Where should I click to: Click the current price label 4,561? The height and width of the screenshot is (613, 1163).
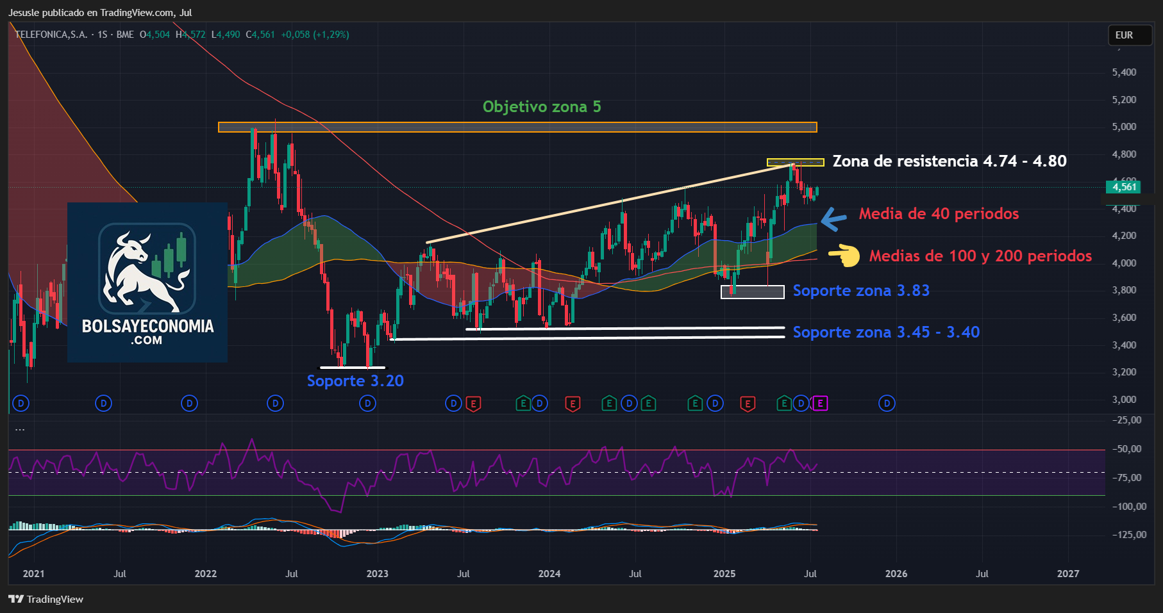1123,187
